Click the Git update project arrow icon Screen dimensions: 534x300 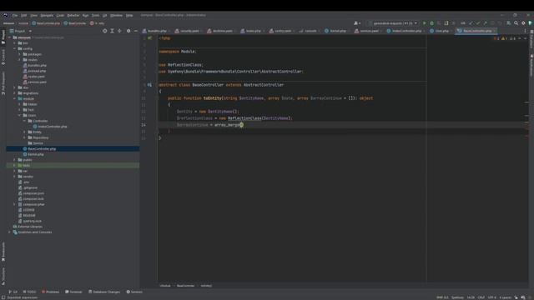(471, 23)
